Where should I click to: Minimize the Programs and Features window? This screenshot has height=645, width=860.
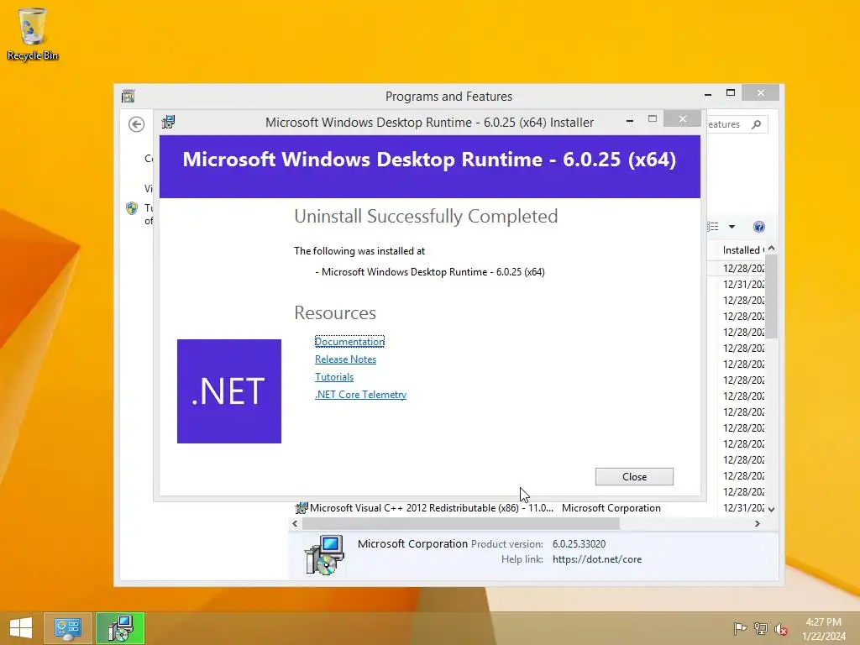pyautogui.click(x=707, y=94)
